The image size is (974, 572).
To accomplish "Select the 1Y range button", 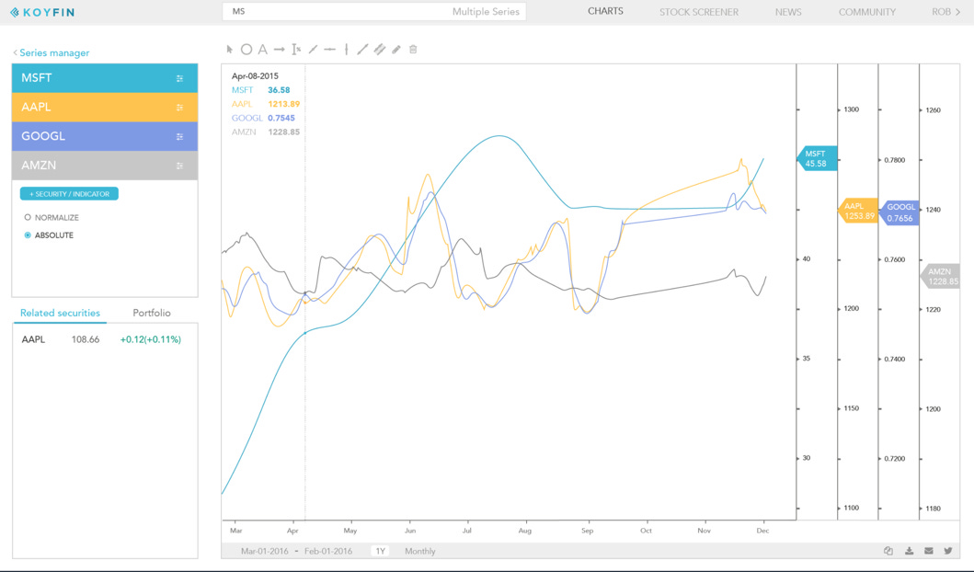I will (x=380, y=551).
